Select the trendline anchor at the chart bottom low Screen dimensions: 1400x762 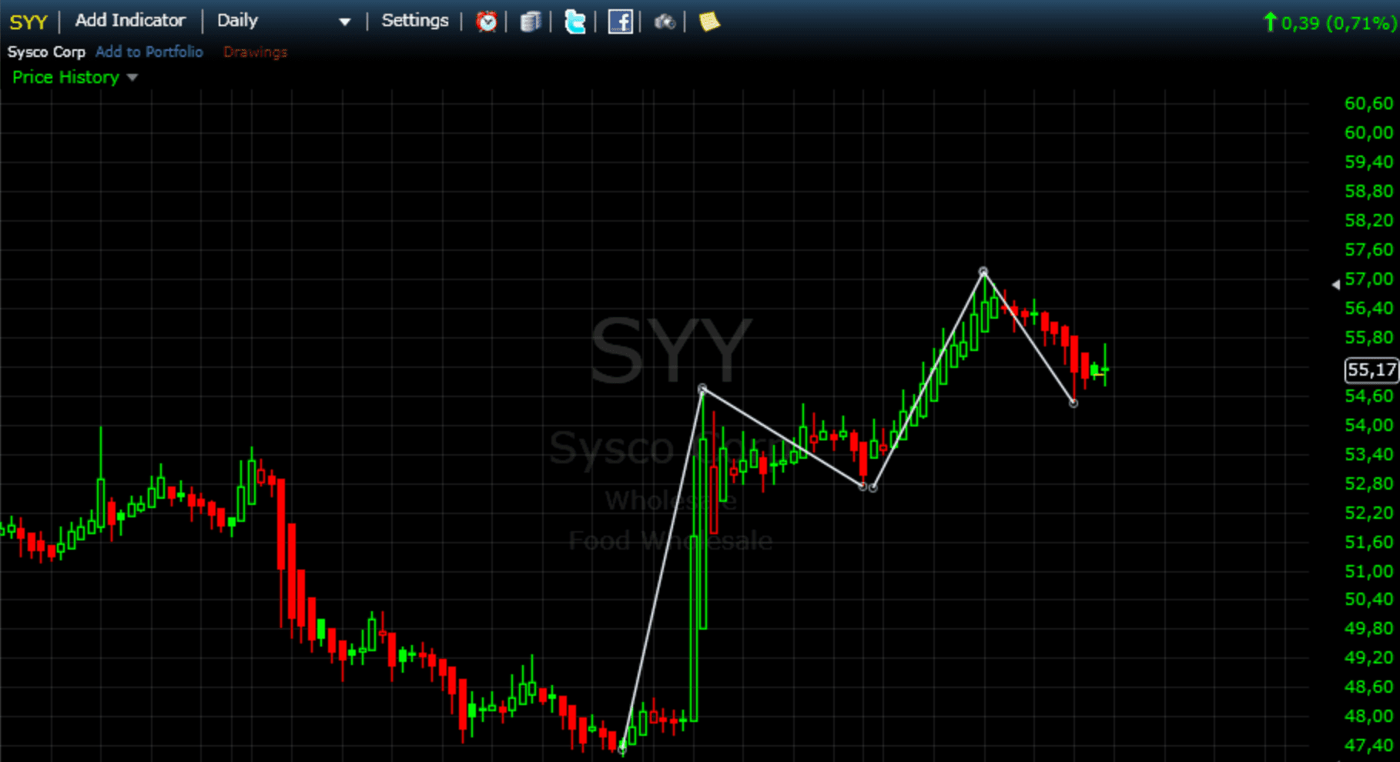point(622,750)
